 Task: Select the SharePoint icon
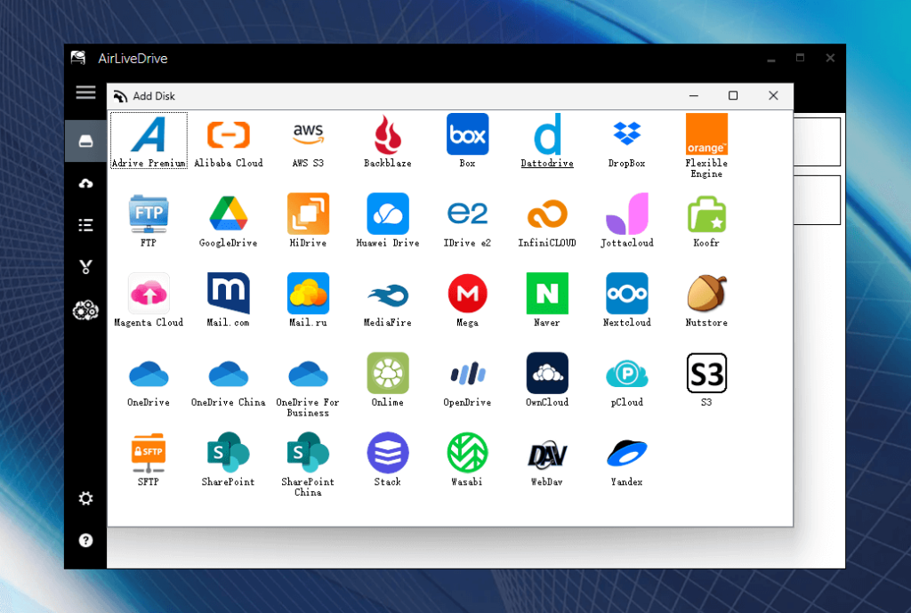[x=229, y=459]
